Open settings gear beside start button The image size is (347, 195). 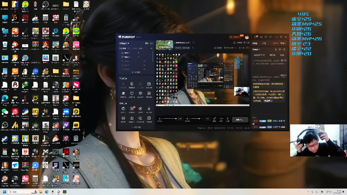click(228, 120)
